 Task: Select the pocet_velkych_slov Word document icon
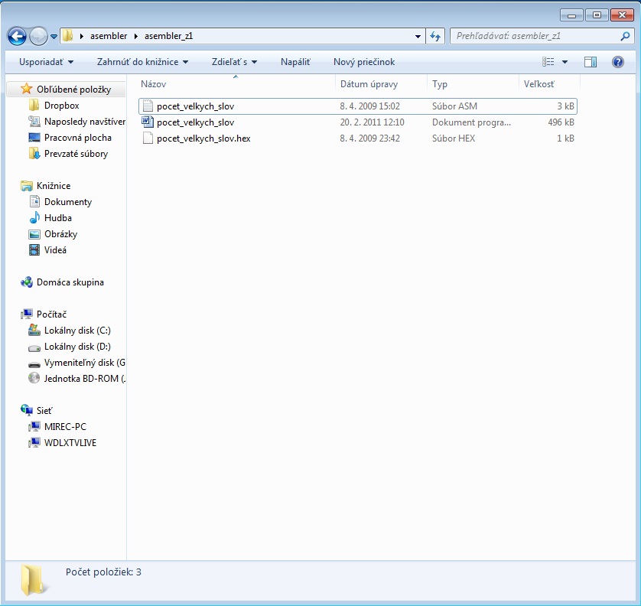click(148, 122)
